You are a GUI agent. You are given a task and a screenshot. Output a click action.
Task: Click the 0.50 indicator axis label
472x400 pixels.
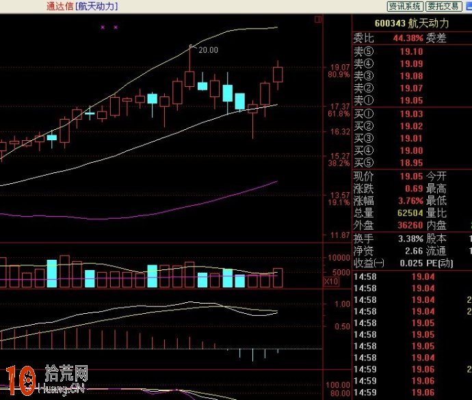[342, 327]
